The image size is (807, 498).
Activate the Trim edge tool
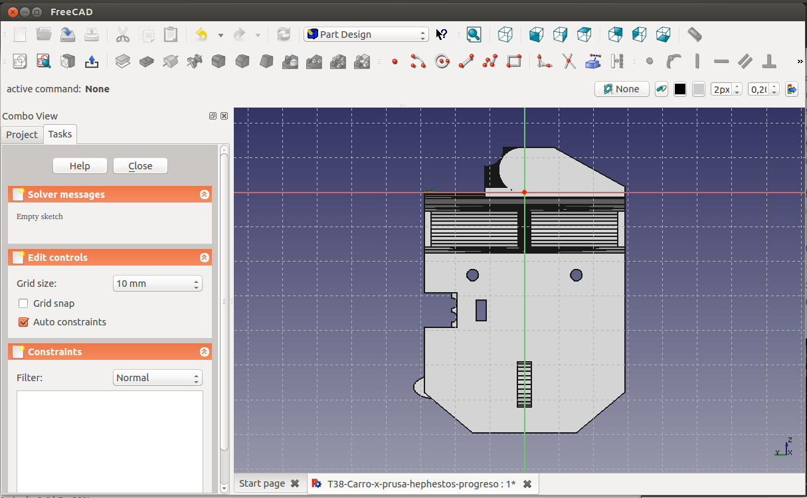569,62
